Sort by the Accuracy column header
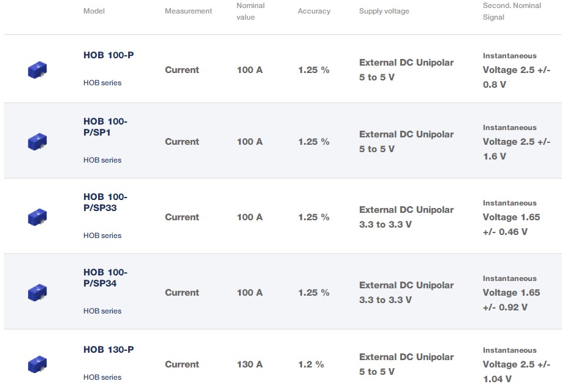The height and width of the screenshot is (392, 562). 314,11
